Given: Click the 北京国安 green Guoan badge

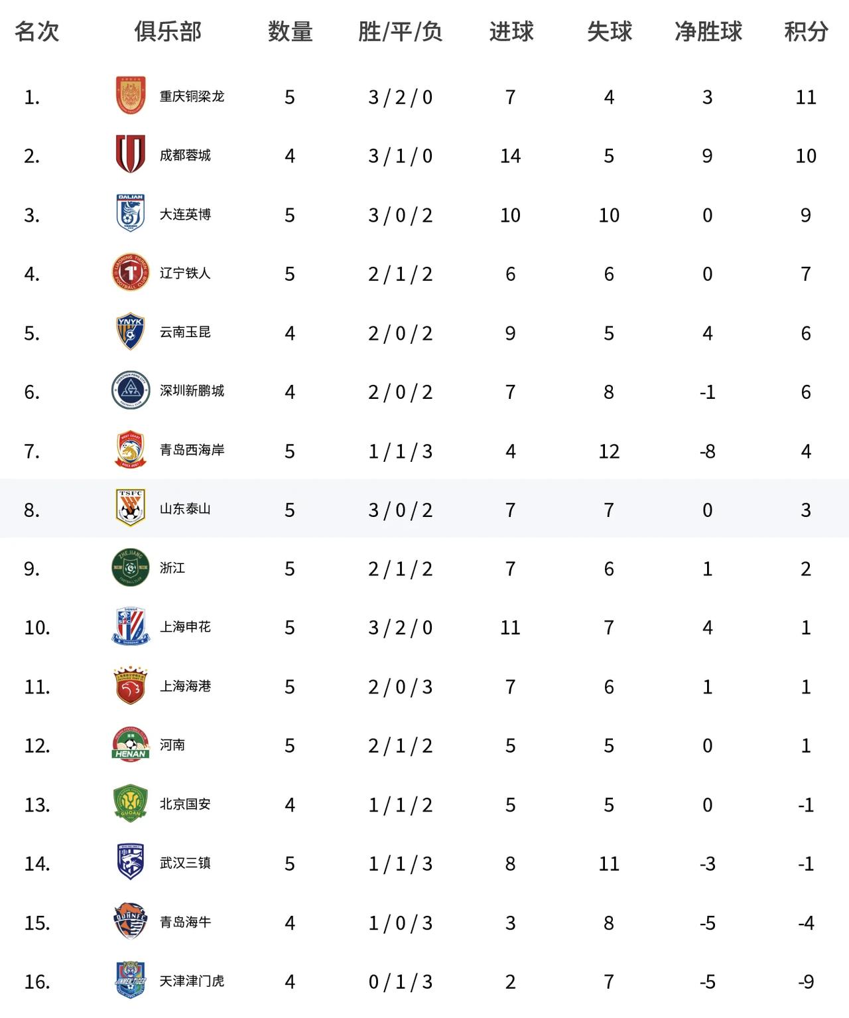Looking at the screenshot, I should pos(131,804).
